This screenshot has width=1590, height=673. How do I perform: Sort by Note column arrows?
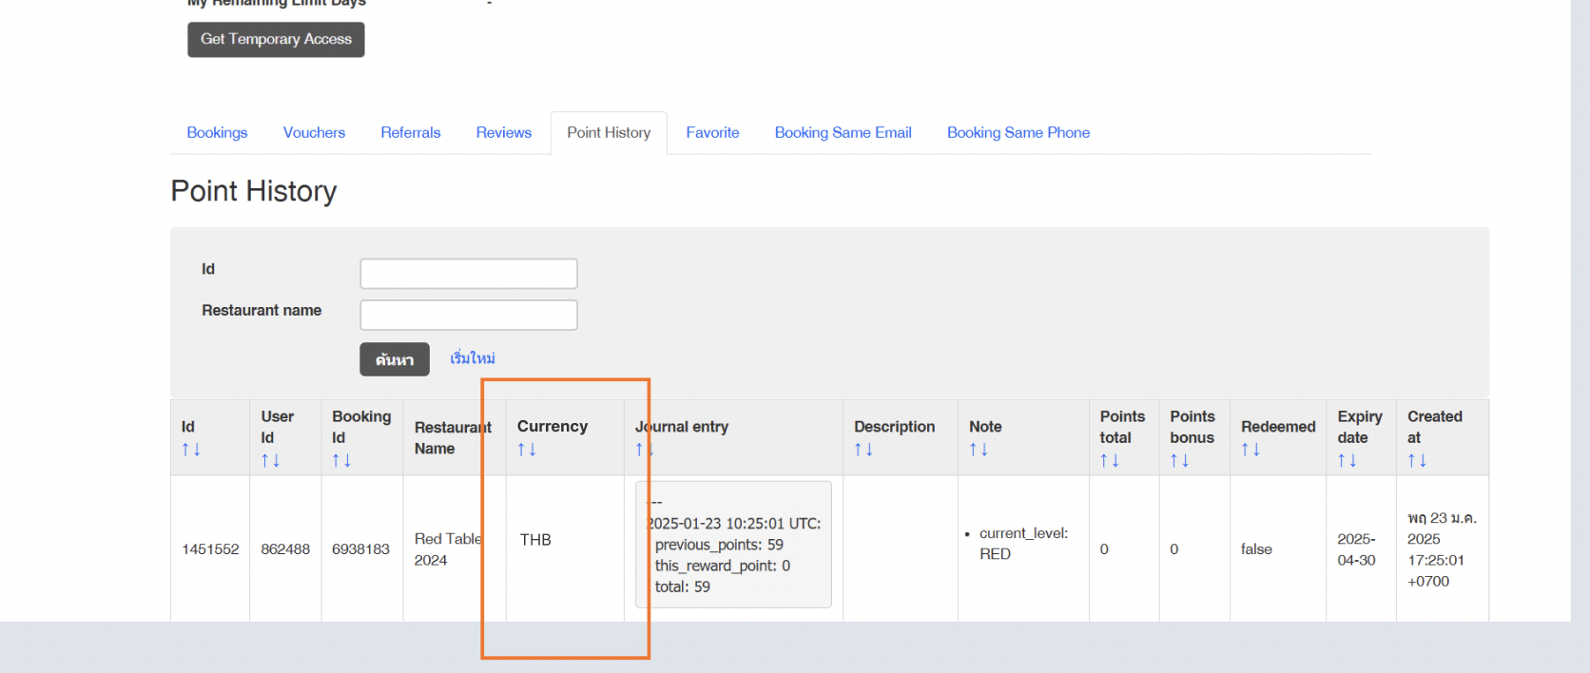(979, 450)
